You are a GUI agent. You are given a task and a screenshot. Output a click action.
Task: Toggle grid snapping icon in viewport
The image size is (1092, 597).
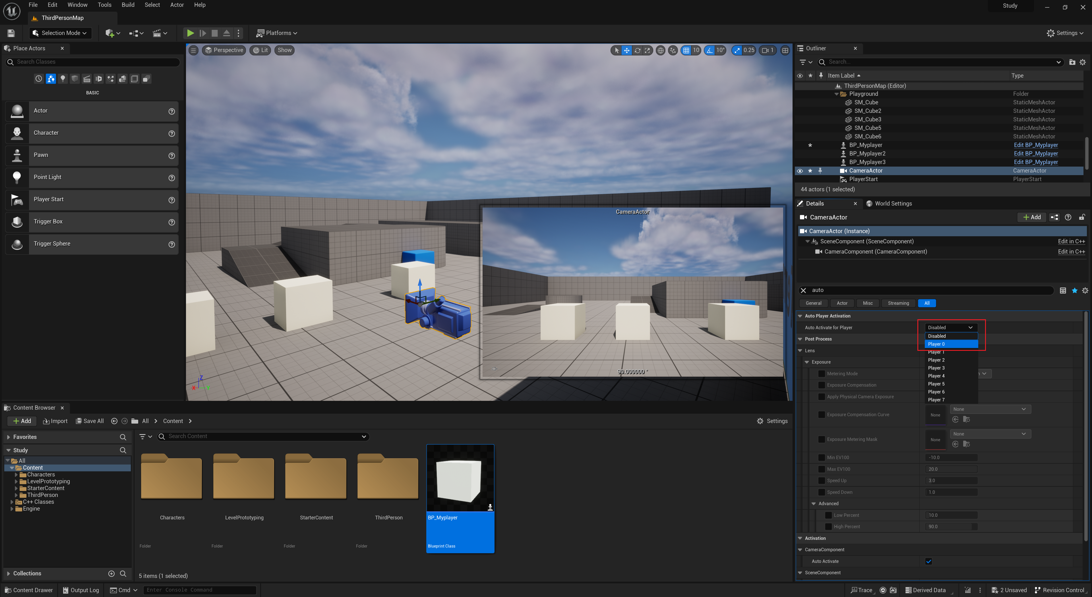coord(686,50)
